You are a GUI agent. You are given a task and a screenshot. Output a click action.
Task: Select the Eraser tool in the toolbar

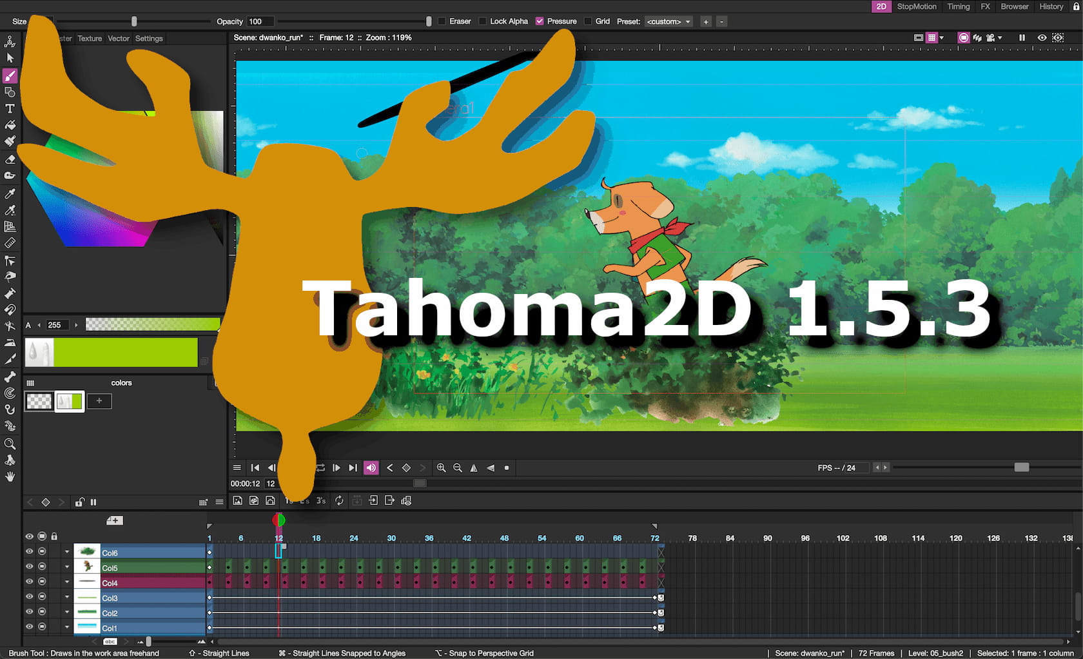coord(10,159)
